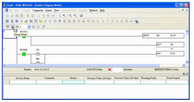Select the ZRST S0 S127 instruction block
This screenshot has height=102, width=194.
click(163, 36)
